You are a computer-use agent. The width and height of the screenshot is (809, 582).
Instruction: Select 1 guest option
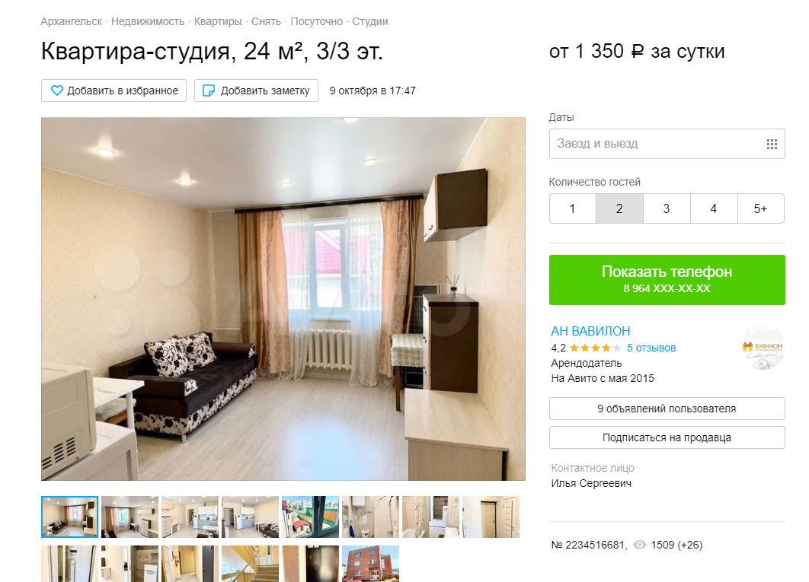point(573,208)
